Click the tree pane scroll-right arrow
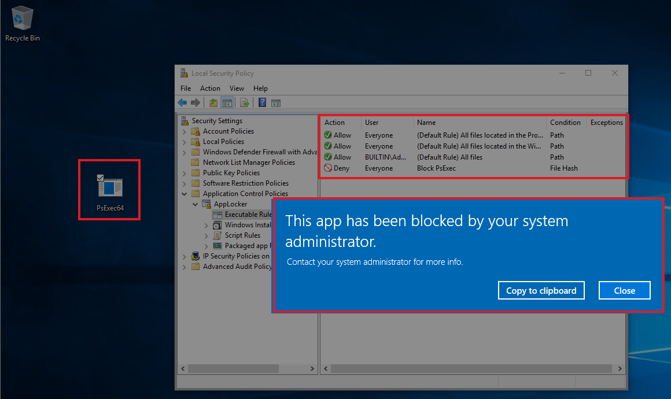Viewport: 671px width, 399px height. [312, 368]
